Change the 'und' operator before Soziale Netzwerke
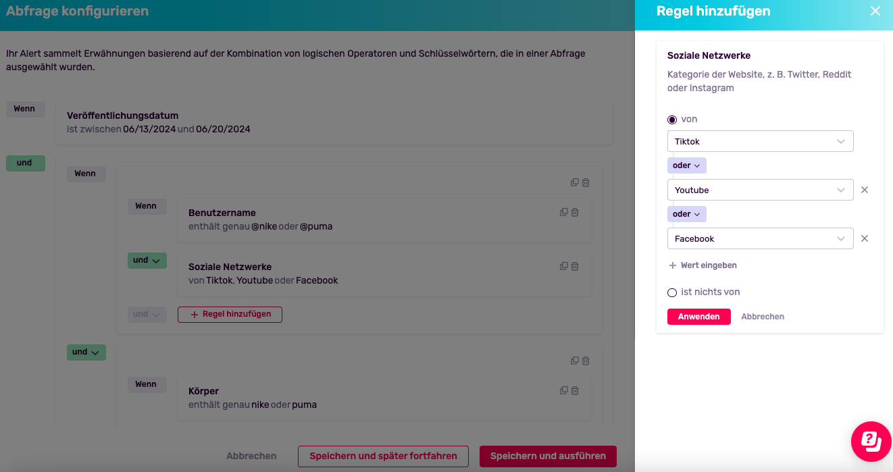The height and width of the screenshot is (472, 893). coord(147,260)
